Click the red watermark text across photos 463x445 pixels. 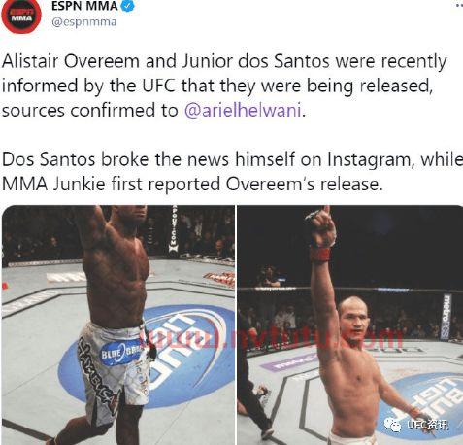click(272, 340)
